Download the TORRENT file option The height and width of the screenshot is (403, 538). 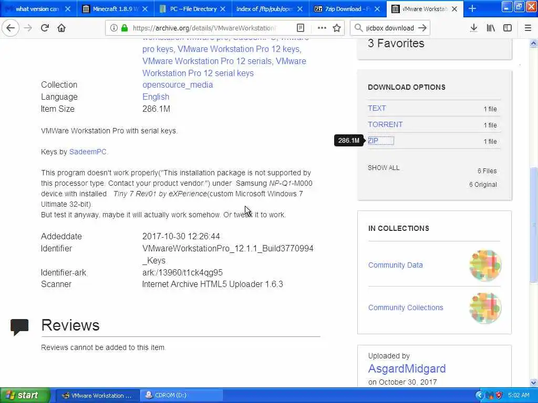tap(385, 124)
